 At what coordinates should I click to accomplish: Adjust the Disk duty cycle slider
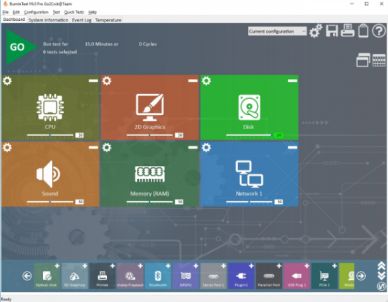point(249,135)
